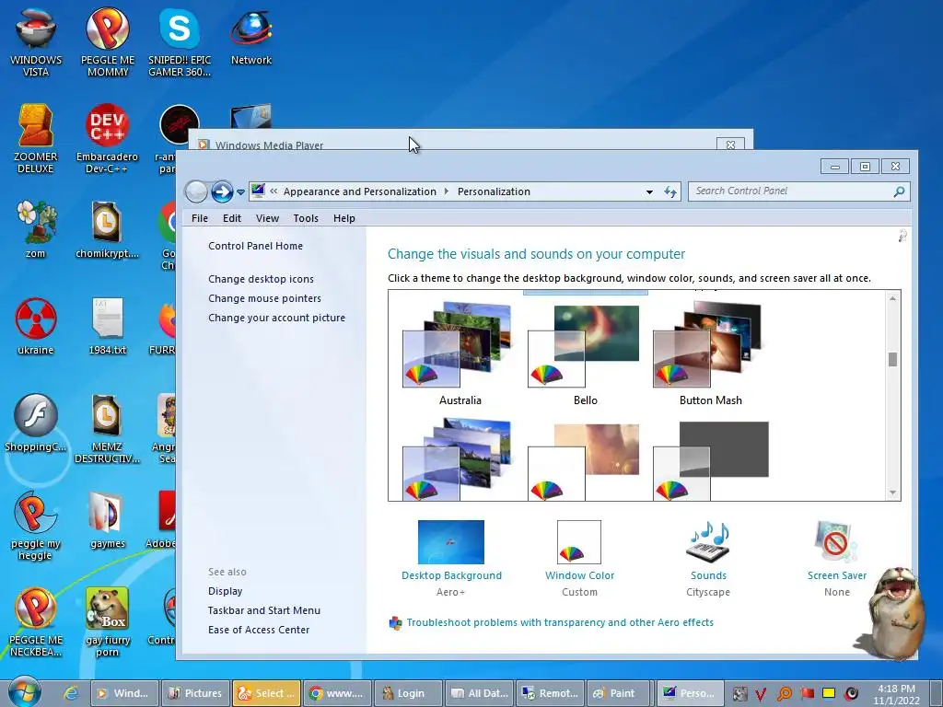This screenshot has height=707, width=943.
Task: Open PEGGLE ME NECKBEA desktop icon
Action: click(x=36, y=621)
